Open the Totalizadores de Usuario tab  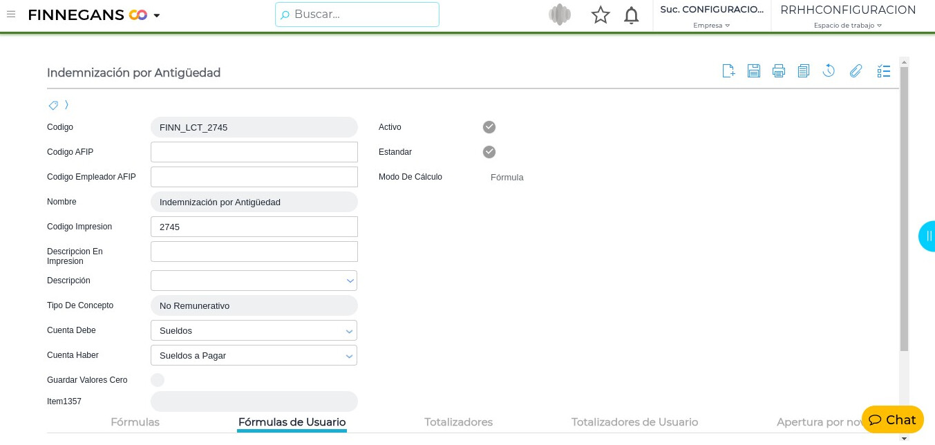(634, 422)
